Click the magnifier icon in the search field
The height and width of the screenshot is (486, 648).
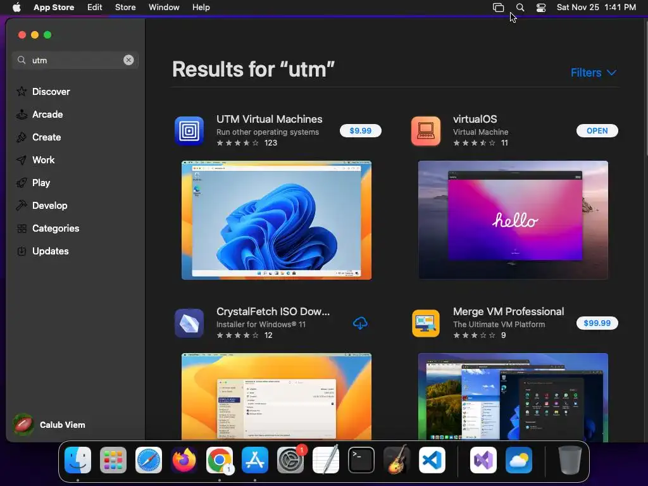tap(22, 60)
